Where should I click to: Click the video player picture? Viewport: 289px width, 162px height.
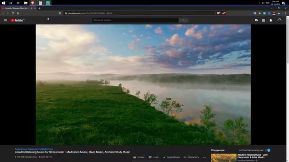(143, 85)
